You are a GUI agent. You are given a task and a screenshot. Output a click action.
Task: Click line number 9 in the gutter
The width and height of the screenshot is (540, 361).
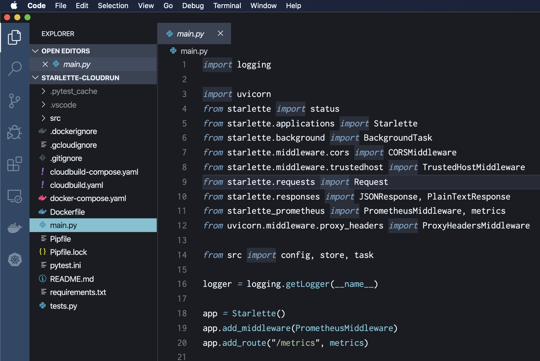point(184,182)
